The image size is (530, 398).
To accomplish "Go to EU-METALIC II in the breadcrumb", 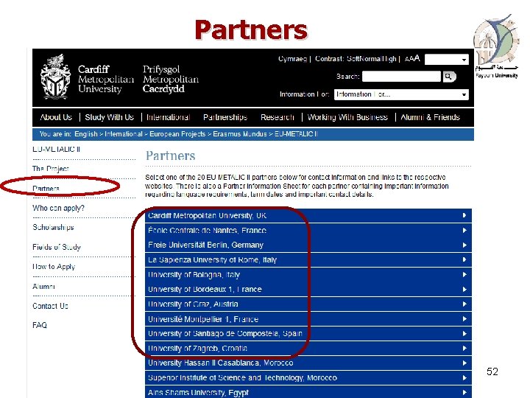I will click(x=296, y=134).
